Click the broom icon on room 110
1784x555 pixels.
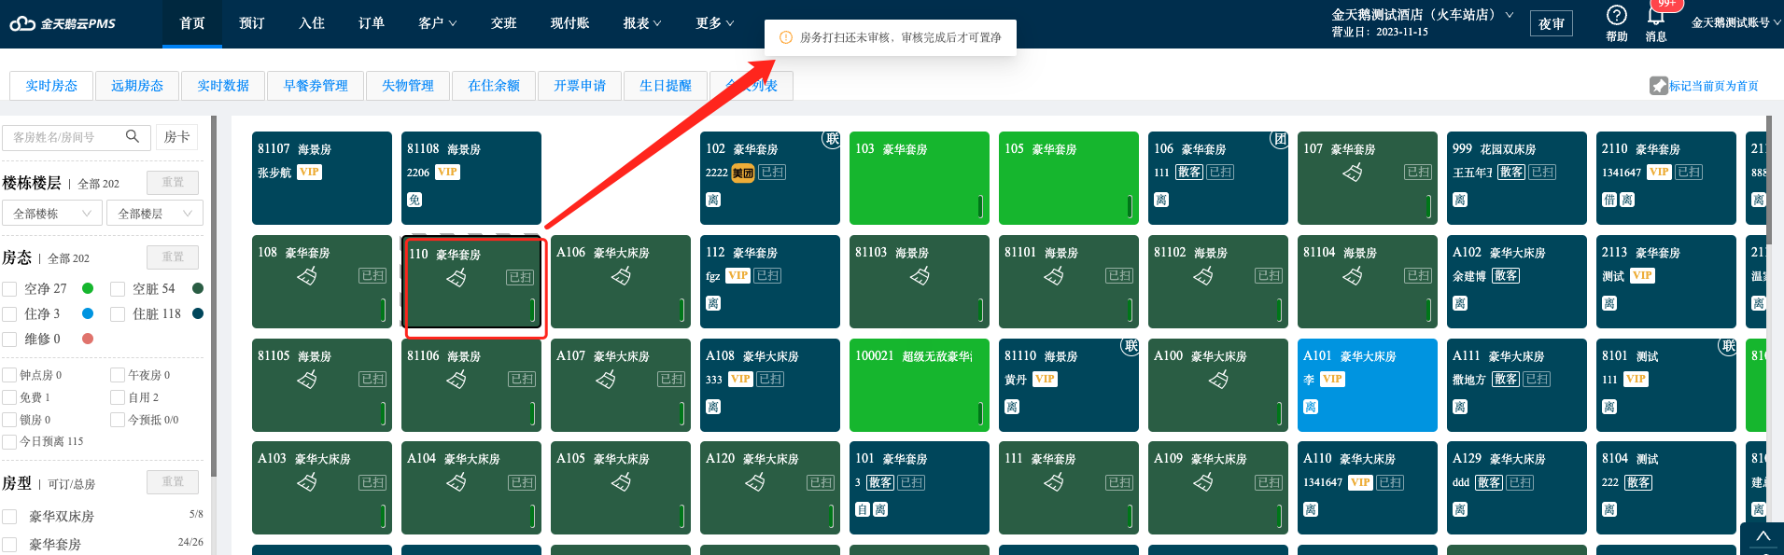click(x=457, y=277)
